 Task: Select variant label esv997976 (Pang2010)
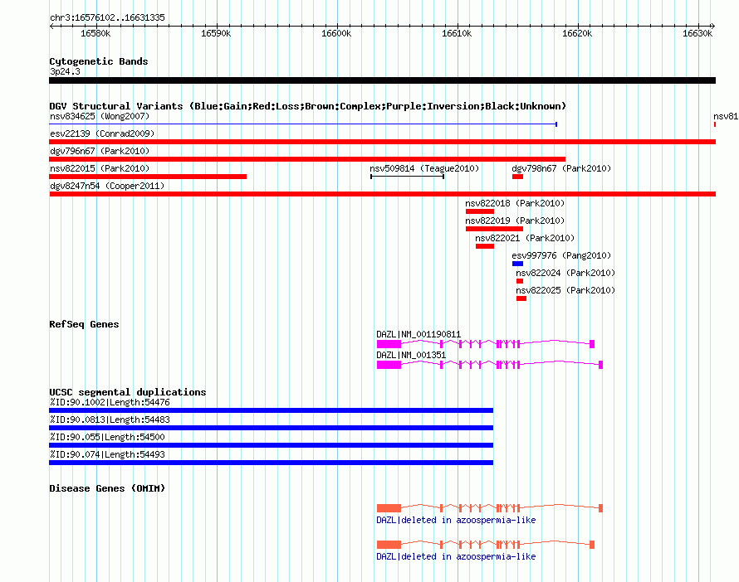(561, 255)
